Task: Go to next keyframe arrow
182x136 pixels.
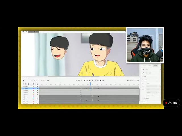Action: [x=82, y=80]
